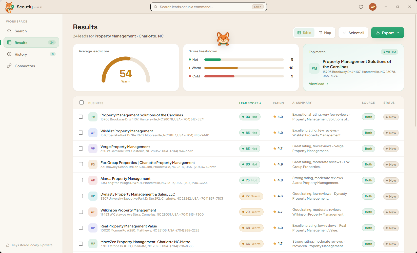Click the Hot score breakdown bar
The width and height of the screenshot is (417, 253).
coord(244,59)
